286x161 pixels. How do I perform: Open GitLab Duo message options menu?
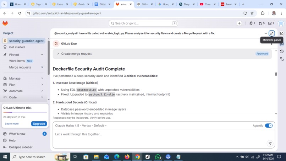(x=272, y=44)
